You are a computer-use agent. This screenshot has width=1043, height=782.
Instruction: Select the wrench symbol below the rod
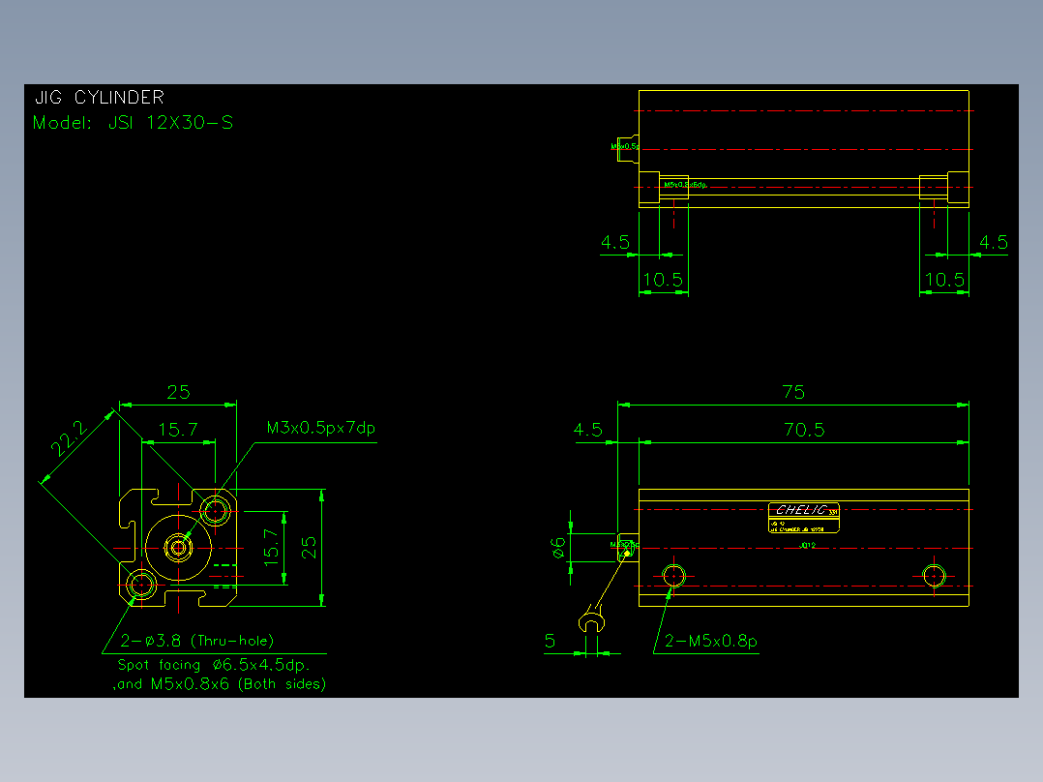point(591,618)
